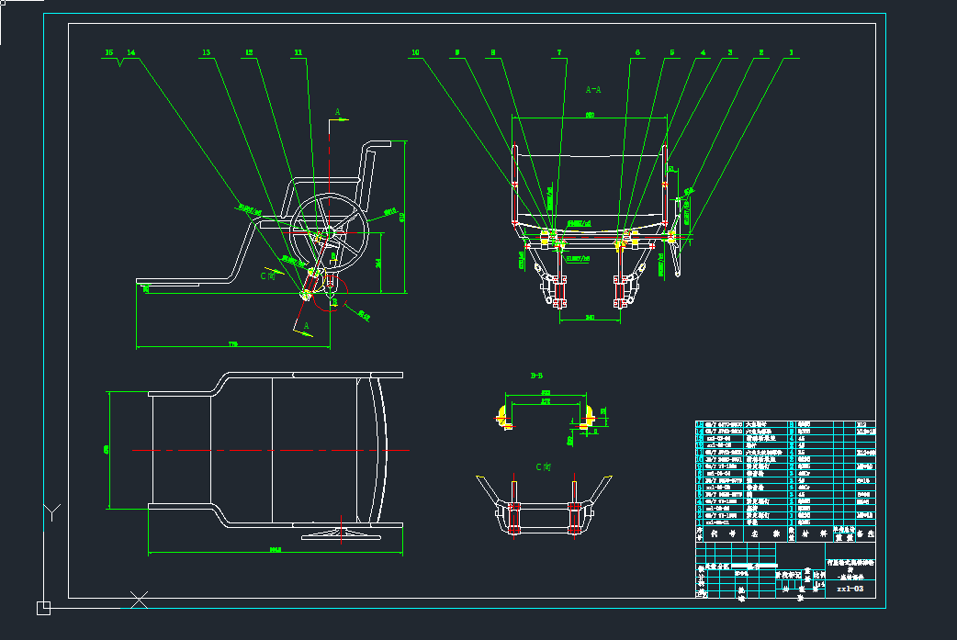Viewport: 957px width, 640px height.
Task: Click the drawing number zx1-03 in title block
Action: click(x=851, y=588)
